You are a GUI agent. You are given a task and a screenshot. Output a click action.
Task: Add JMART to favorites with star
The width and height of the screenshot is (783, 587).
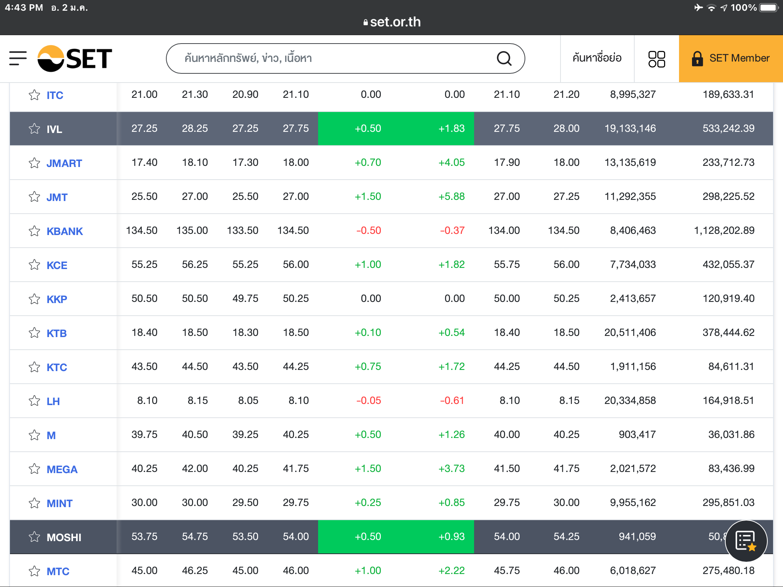pyautogui.click(x=34, y=163)
